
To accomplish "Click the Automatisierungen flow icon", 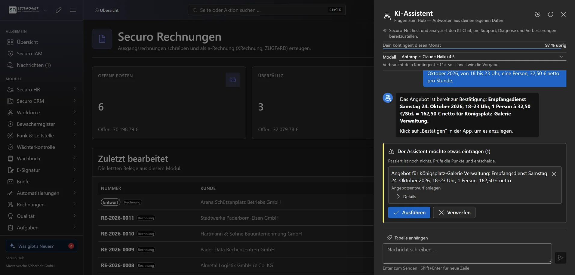I will click(11, 193).
